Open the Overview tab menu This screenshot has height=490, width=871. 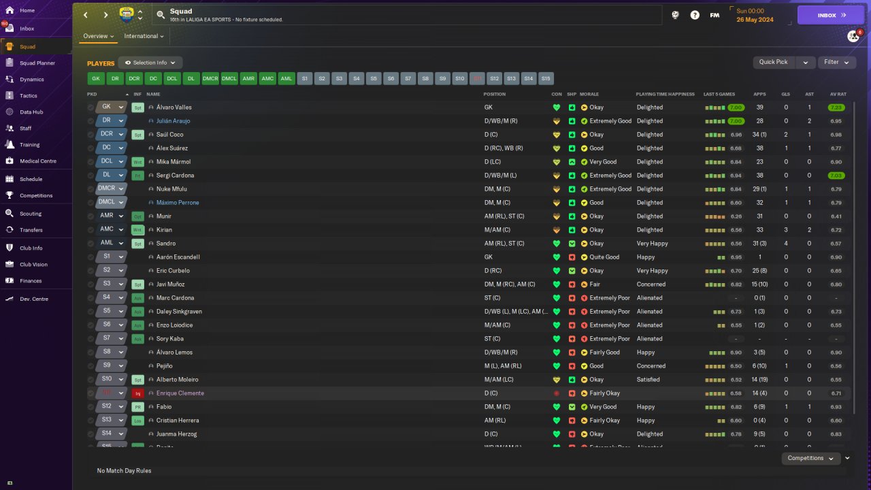98,36
